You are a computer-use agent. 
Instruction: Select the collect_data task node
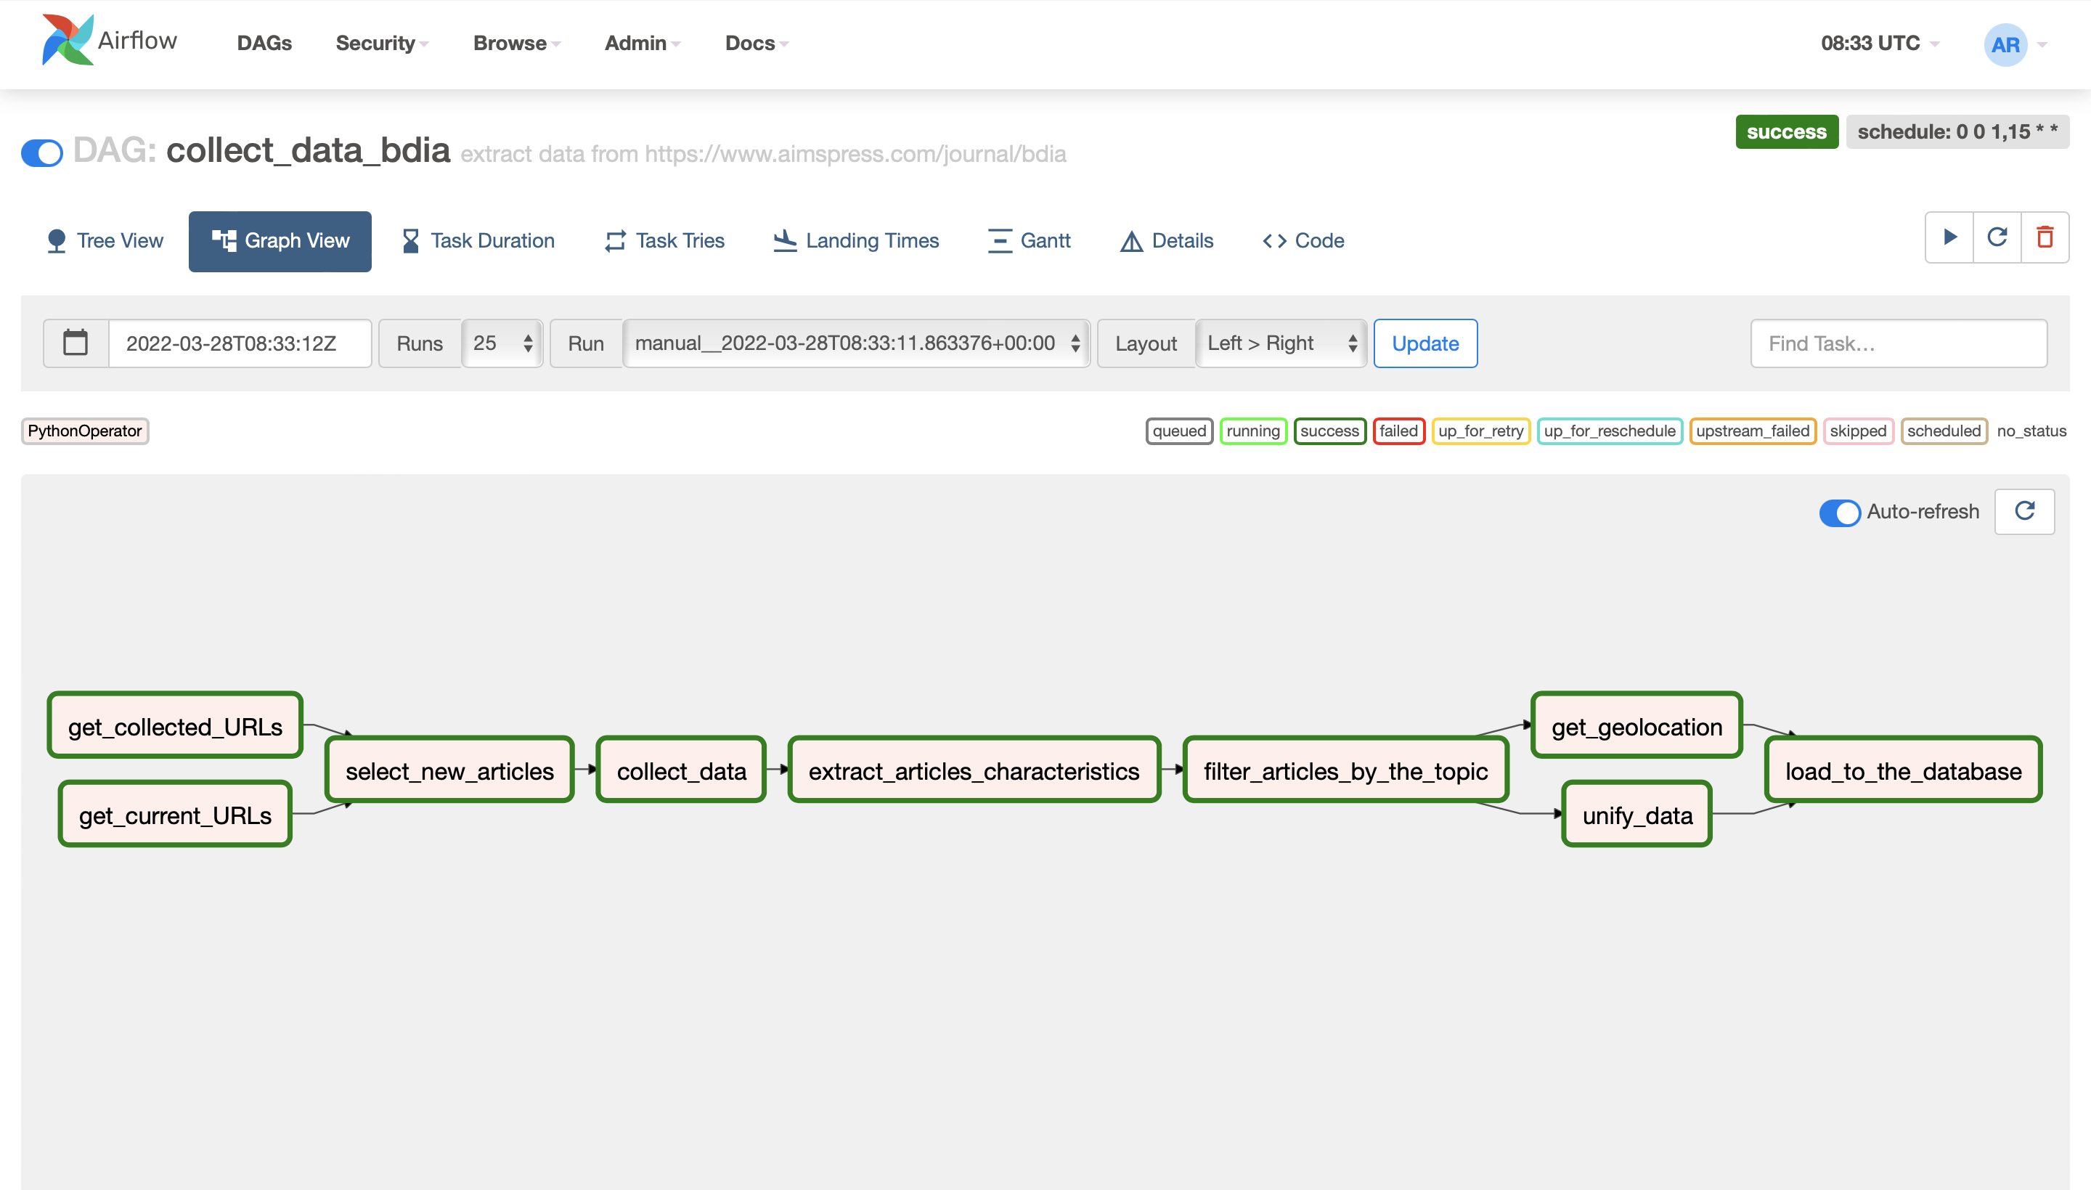(680, 771)
